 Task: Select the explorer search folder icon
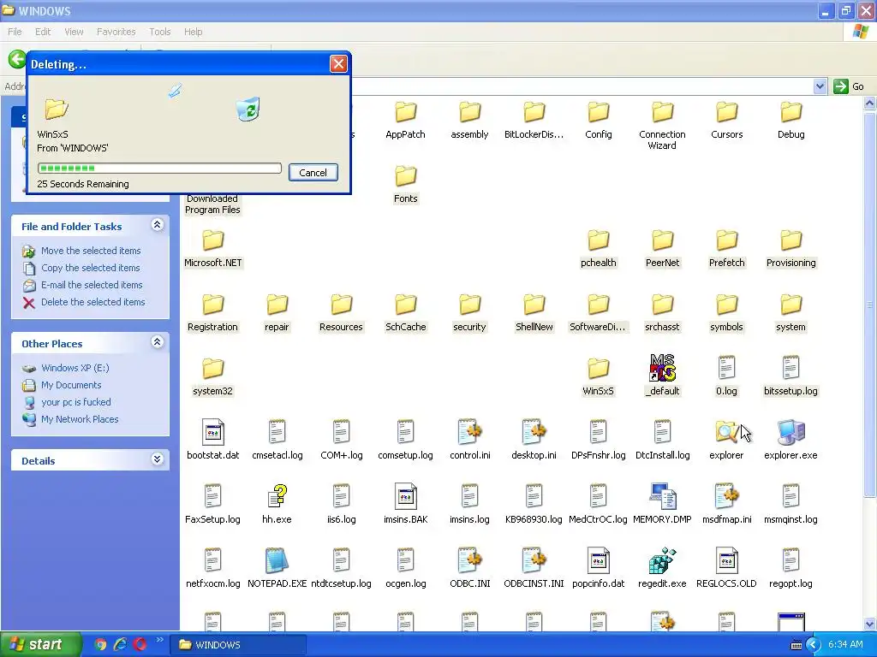pyautogui.click(x=726, y=441)
